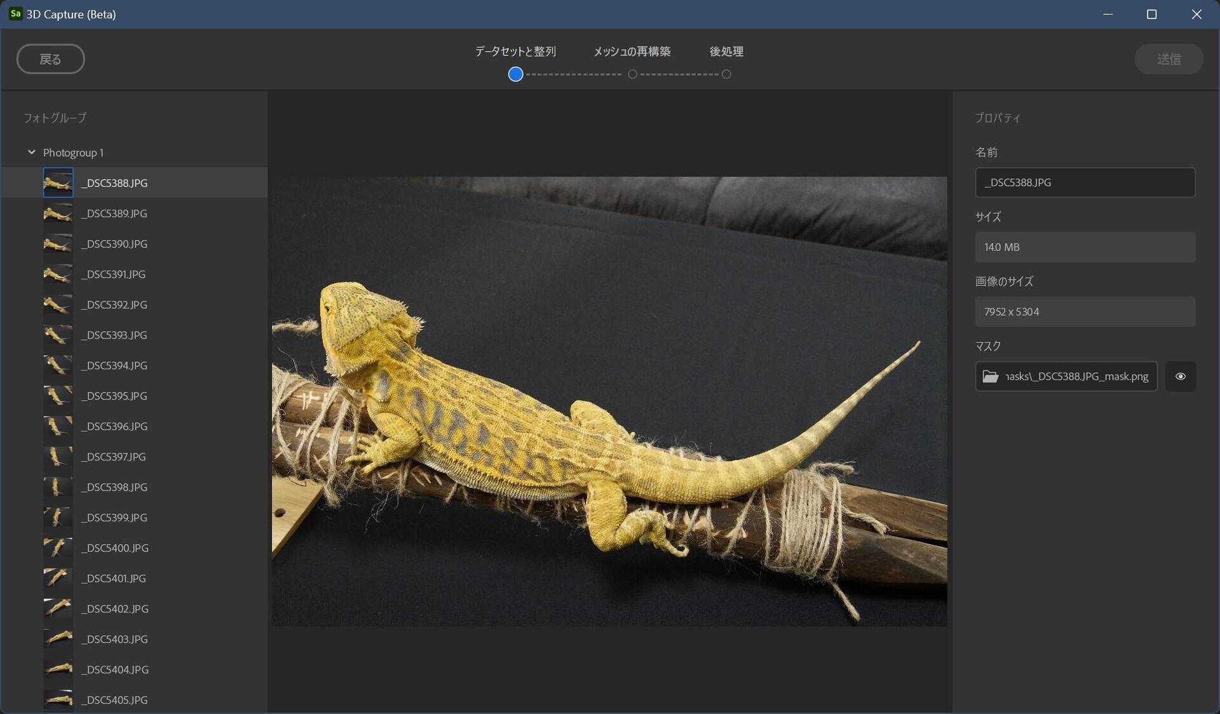Select the _DSC5401.JPG thumbnail
1220x714 pixels.
point(58,579)
